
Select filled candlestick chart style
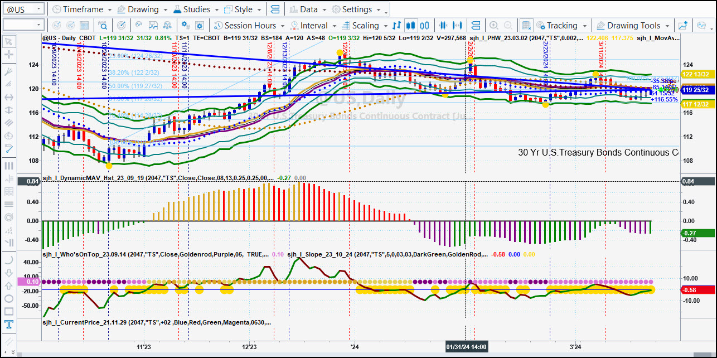(x=411, y=26)
